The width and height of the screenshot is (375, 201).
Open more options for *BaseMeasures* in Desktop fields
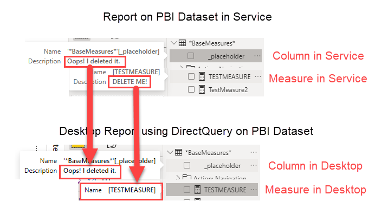click(254, 152)
